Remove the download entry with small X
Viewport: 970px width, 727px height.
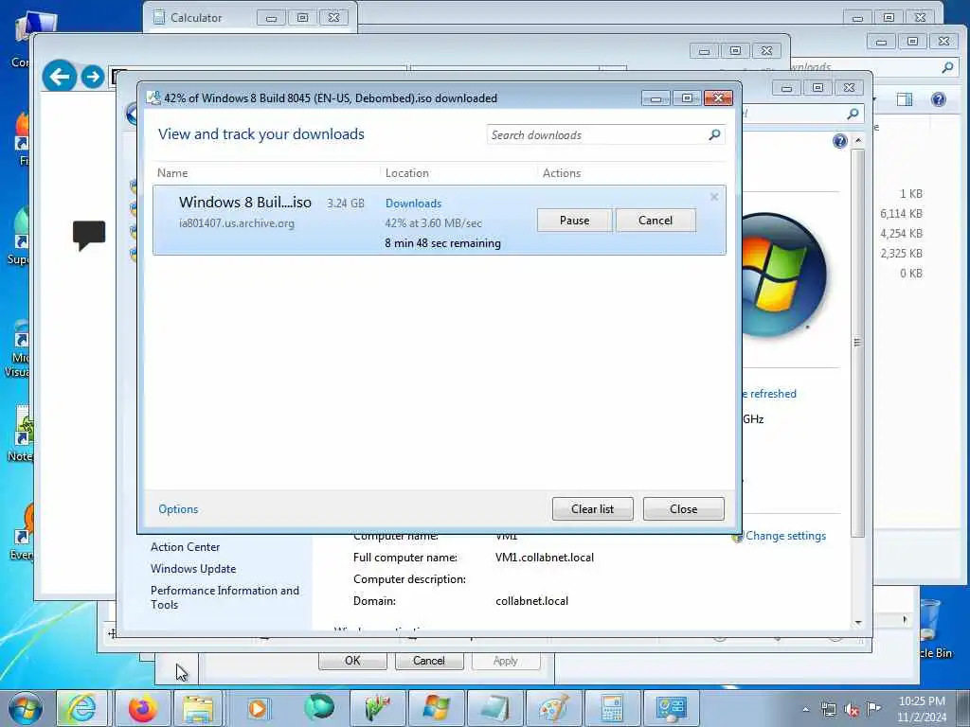click(x=714, y=197)
